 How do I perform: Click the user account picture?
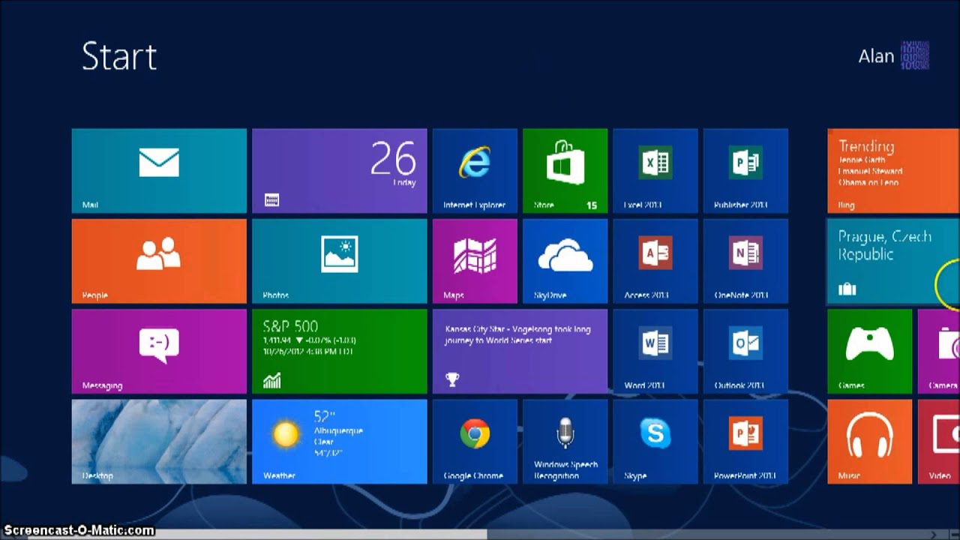point(915,56)
